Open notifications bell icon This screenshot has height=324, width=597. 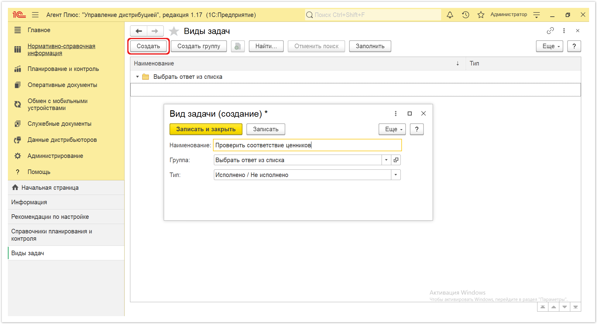point(450,15)
